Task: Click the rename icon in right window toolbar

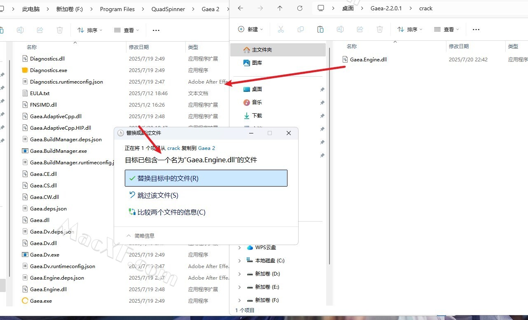Action: click(340, 29)
